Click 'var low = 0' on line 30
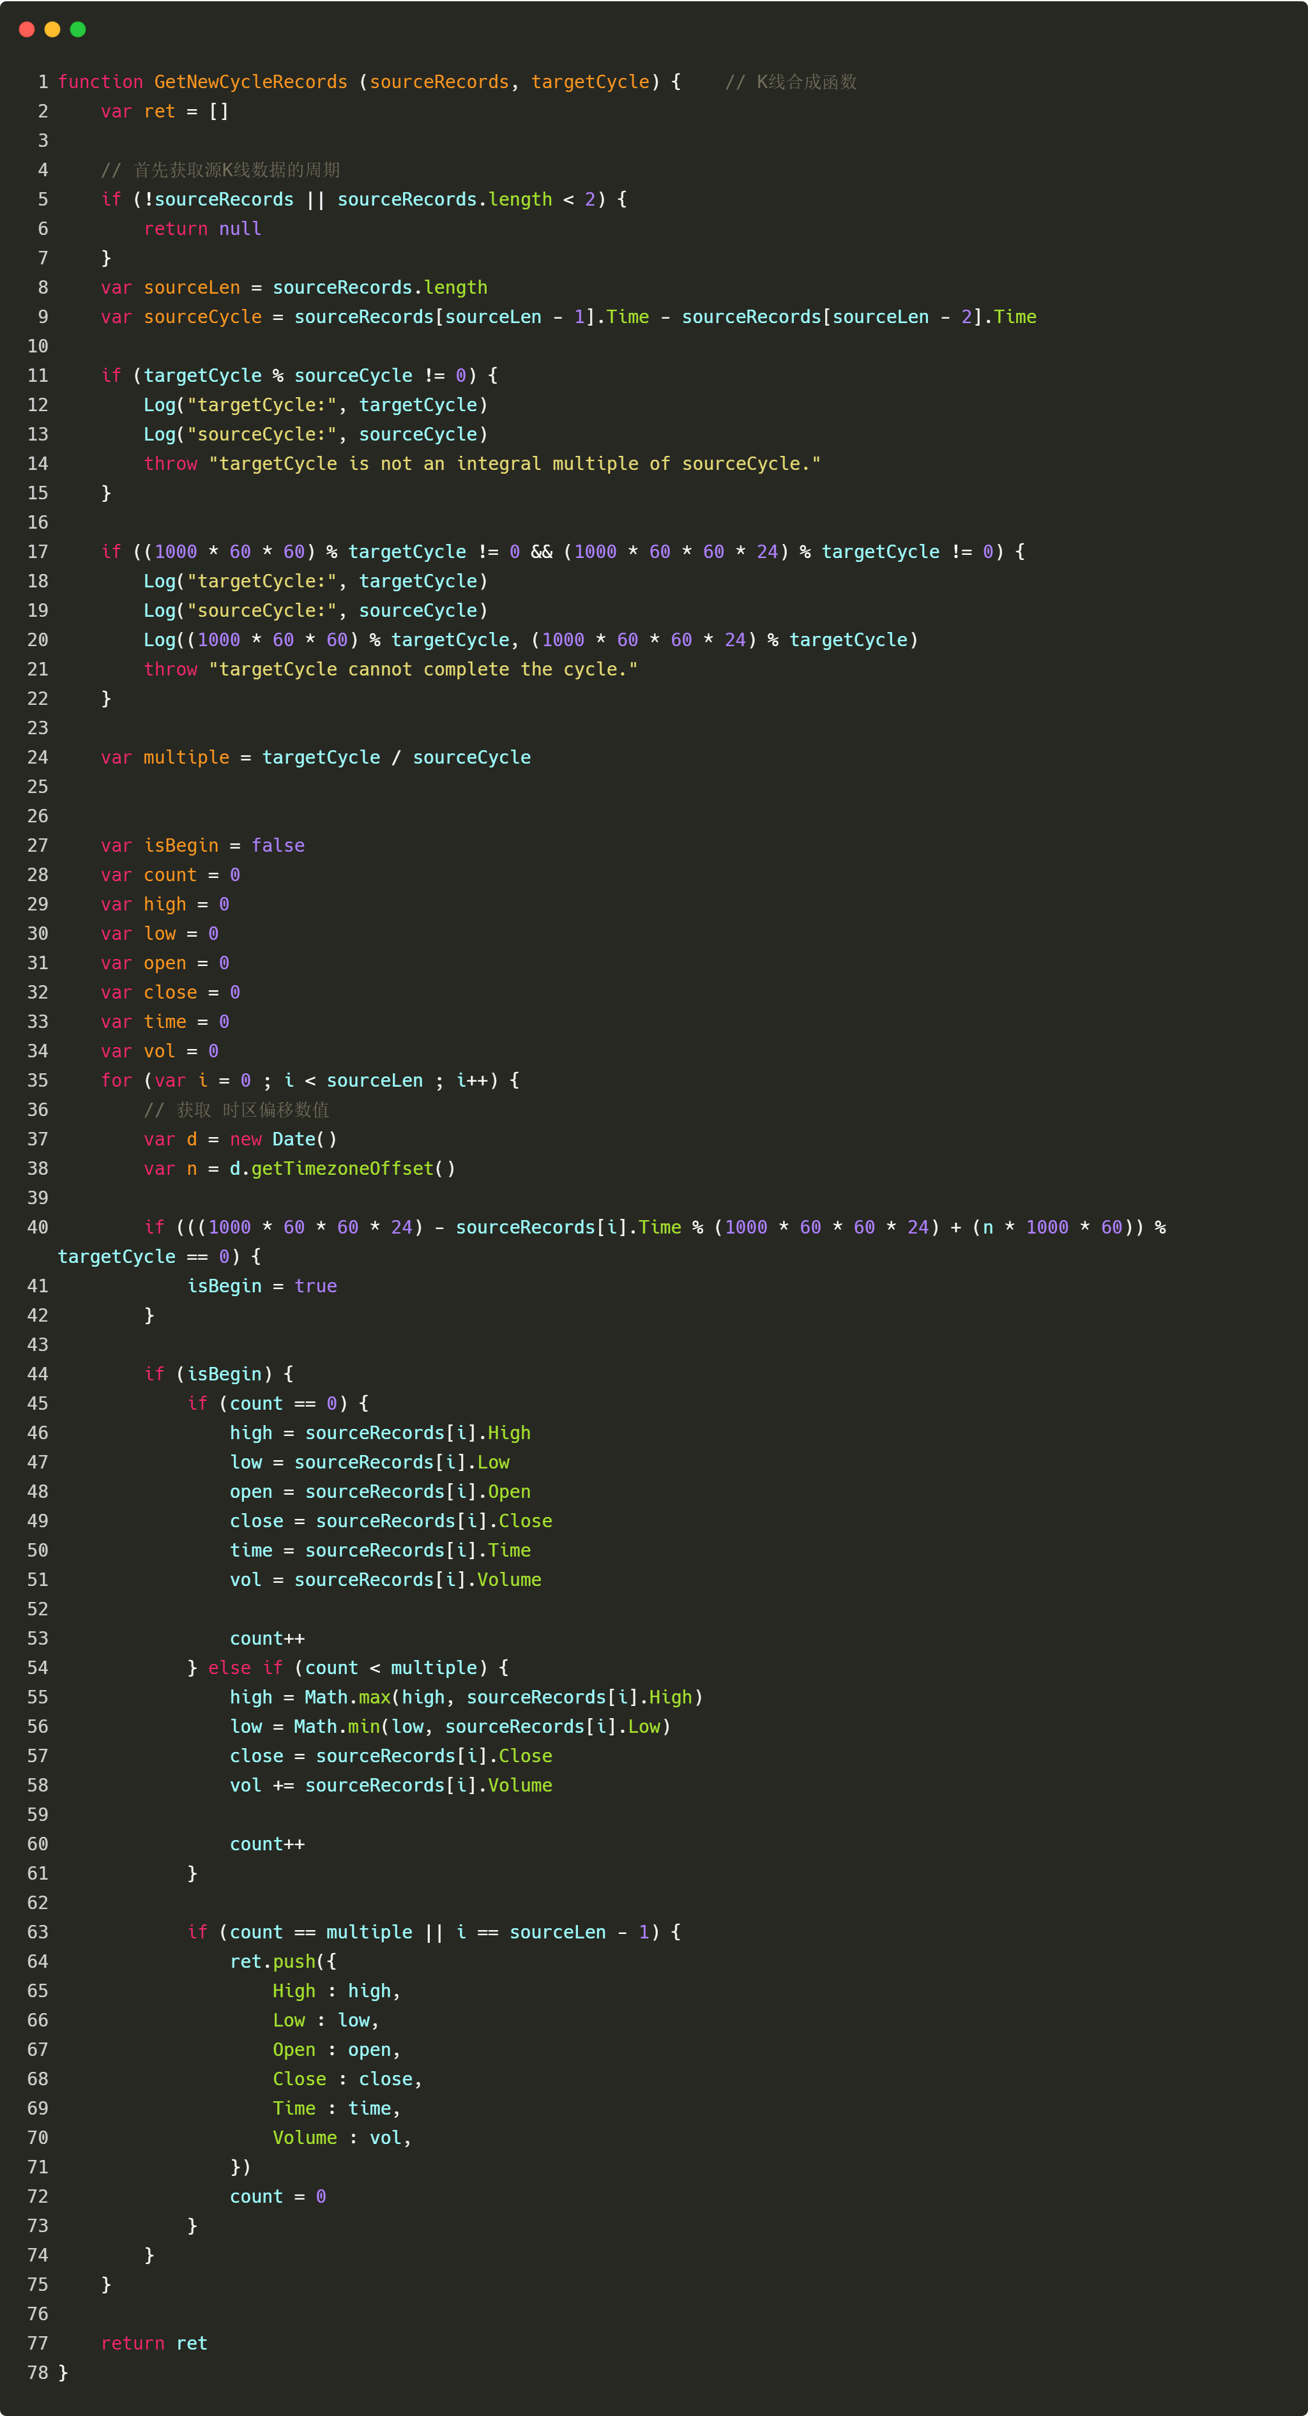The height and width of the screenshot is (2416, 1308). (x=160, y=934)
